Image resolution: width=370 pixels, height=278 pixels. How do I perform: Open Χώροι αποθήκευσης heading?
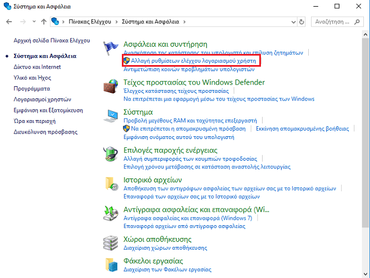click(157, 240)
